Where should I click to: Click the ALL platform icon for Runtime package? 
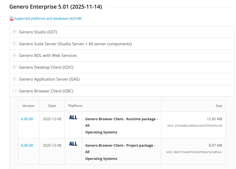(73, 118)
